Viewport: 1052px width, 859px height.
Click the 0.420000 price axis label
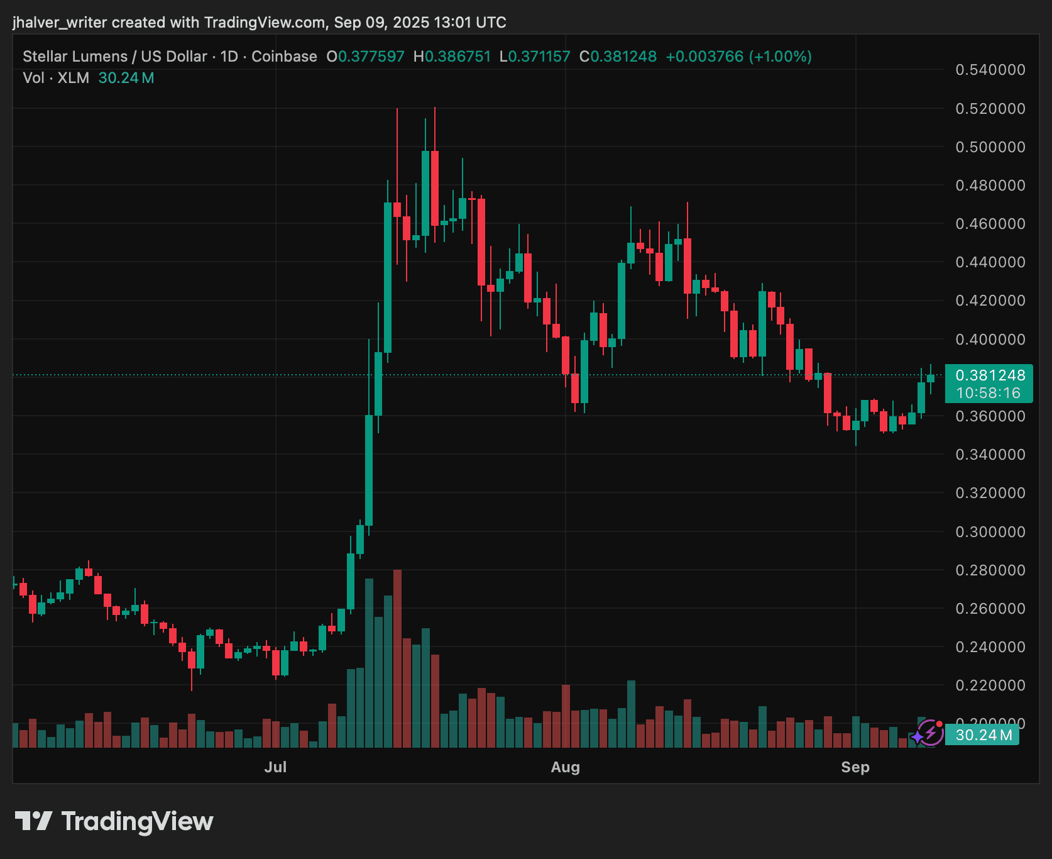[990, 301]
